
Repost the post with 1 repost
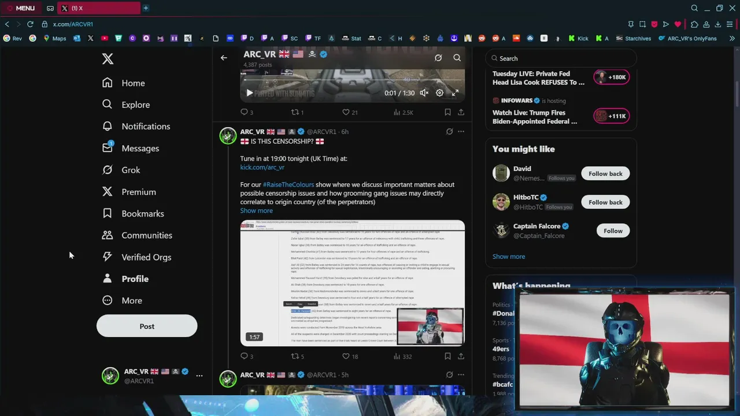tap(297, 112)
